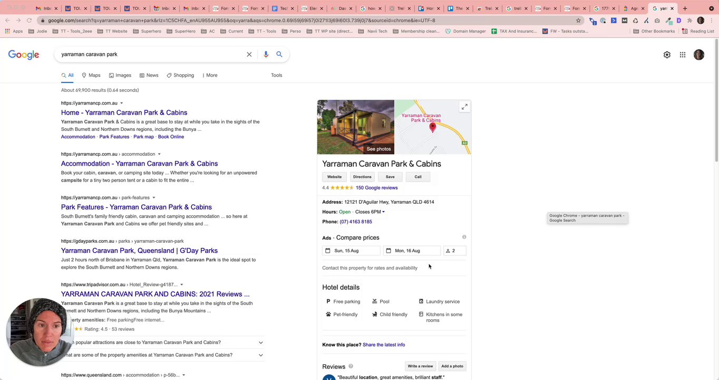Viewport: 719px width, 380px height.
Task: View cabin photos thumbnail
Action: click(x=355, y=127)
